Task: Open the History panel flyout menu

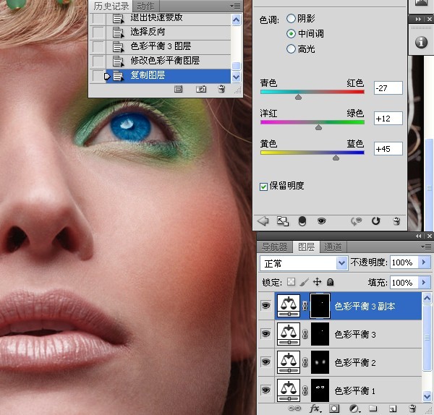Action: [x=235, y=6]
